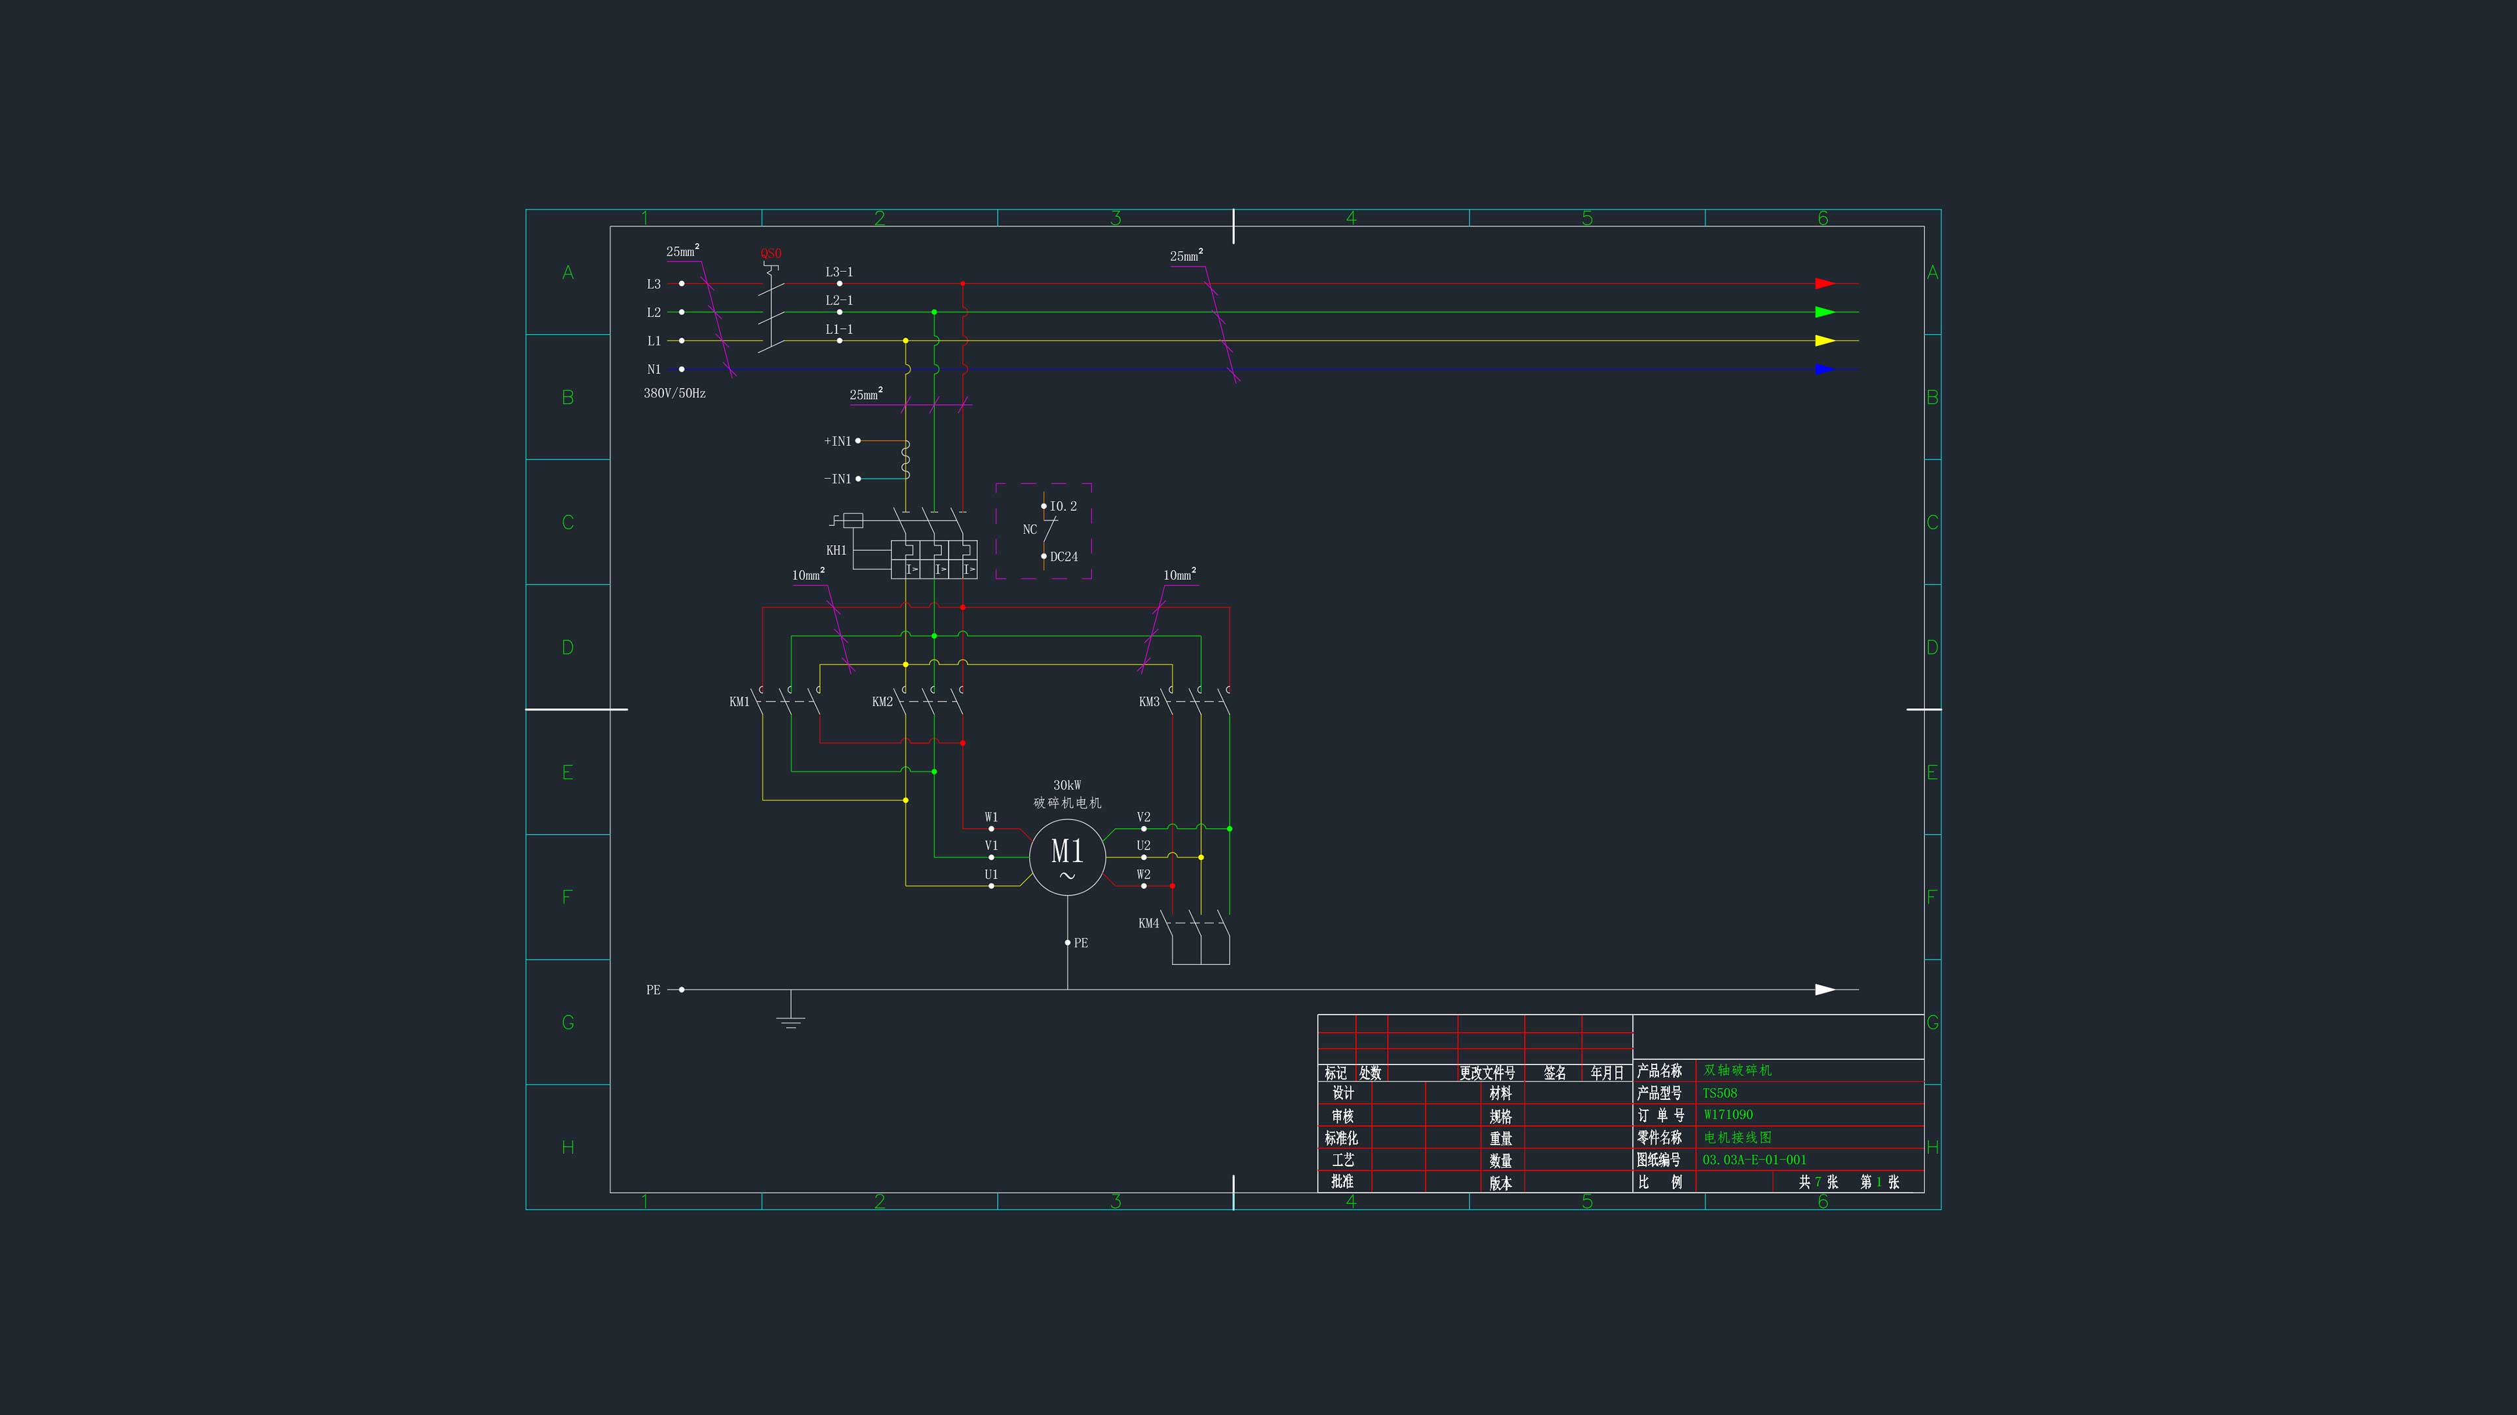Screen dimensions: 2517x1415
Task: Click the green L2 bus arrowhead
Action: click(1825, 312)
